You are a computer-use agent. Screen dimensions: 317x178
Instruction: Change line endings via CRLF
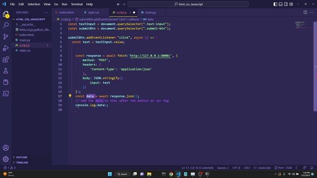tap(247, 168)
